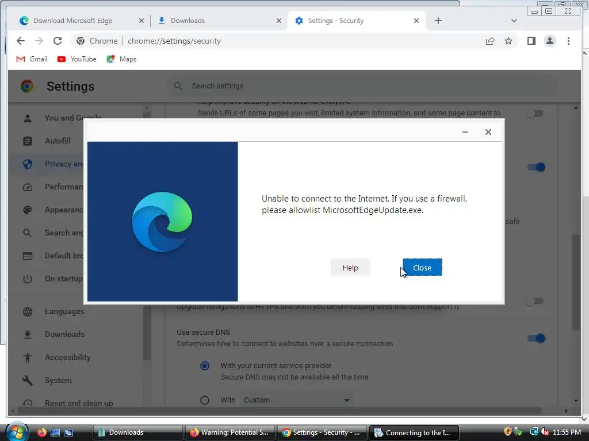Reload the Chrome settings page
The height and width of the screenshot is (441, 589).
[58, 41]
